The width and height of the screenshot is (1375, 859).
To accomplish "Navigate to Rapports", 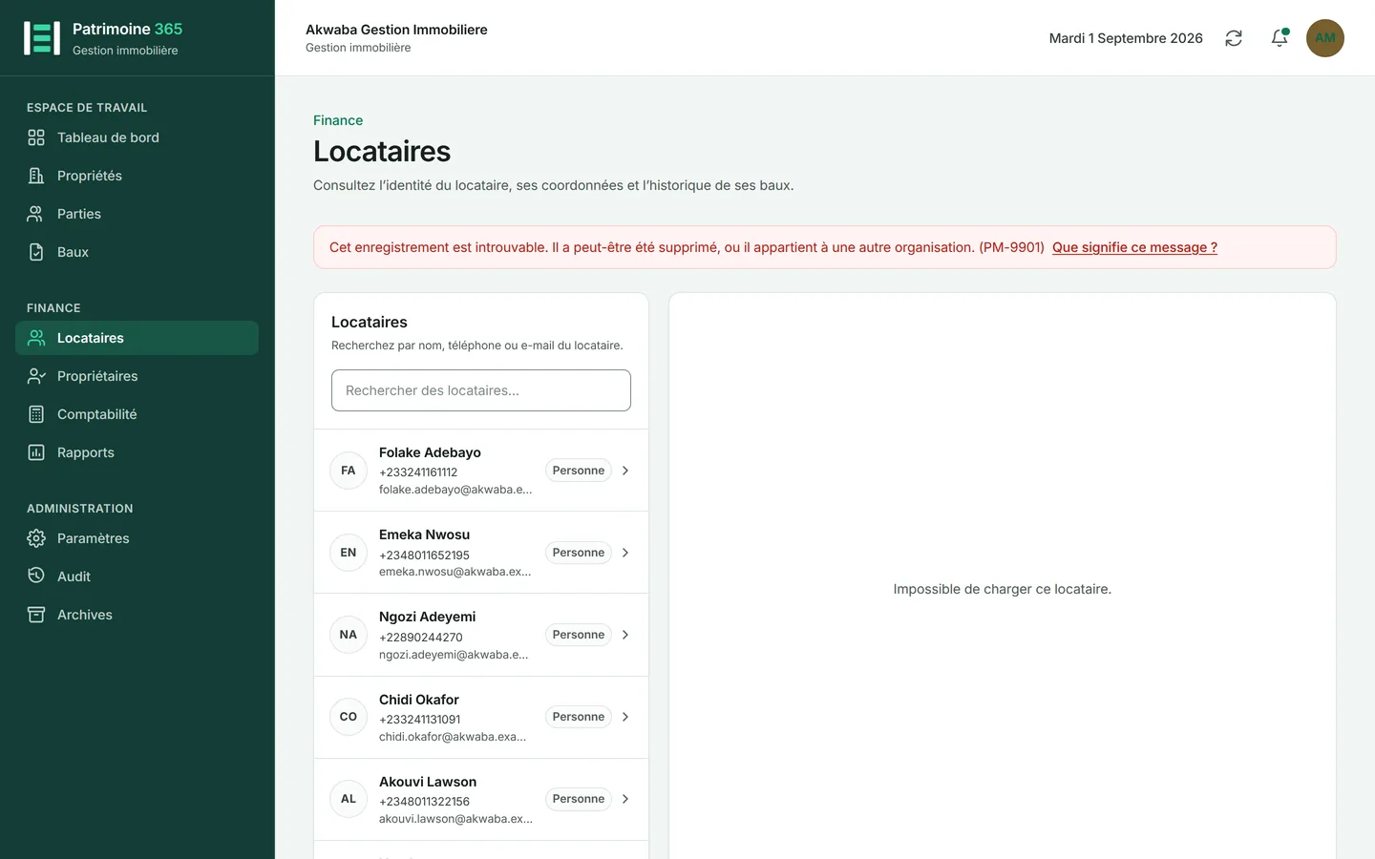I will [137, 452].
